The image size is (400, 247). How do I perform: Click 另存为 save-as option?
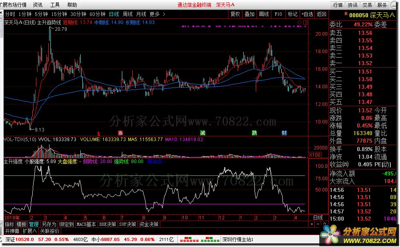[49, 224]
